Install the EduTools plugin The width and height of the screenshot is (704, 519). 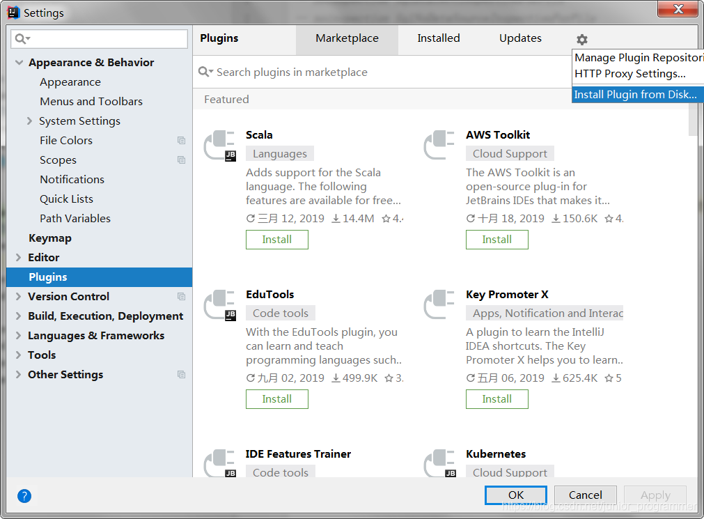click(277, 399)
